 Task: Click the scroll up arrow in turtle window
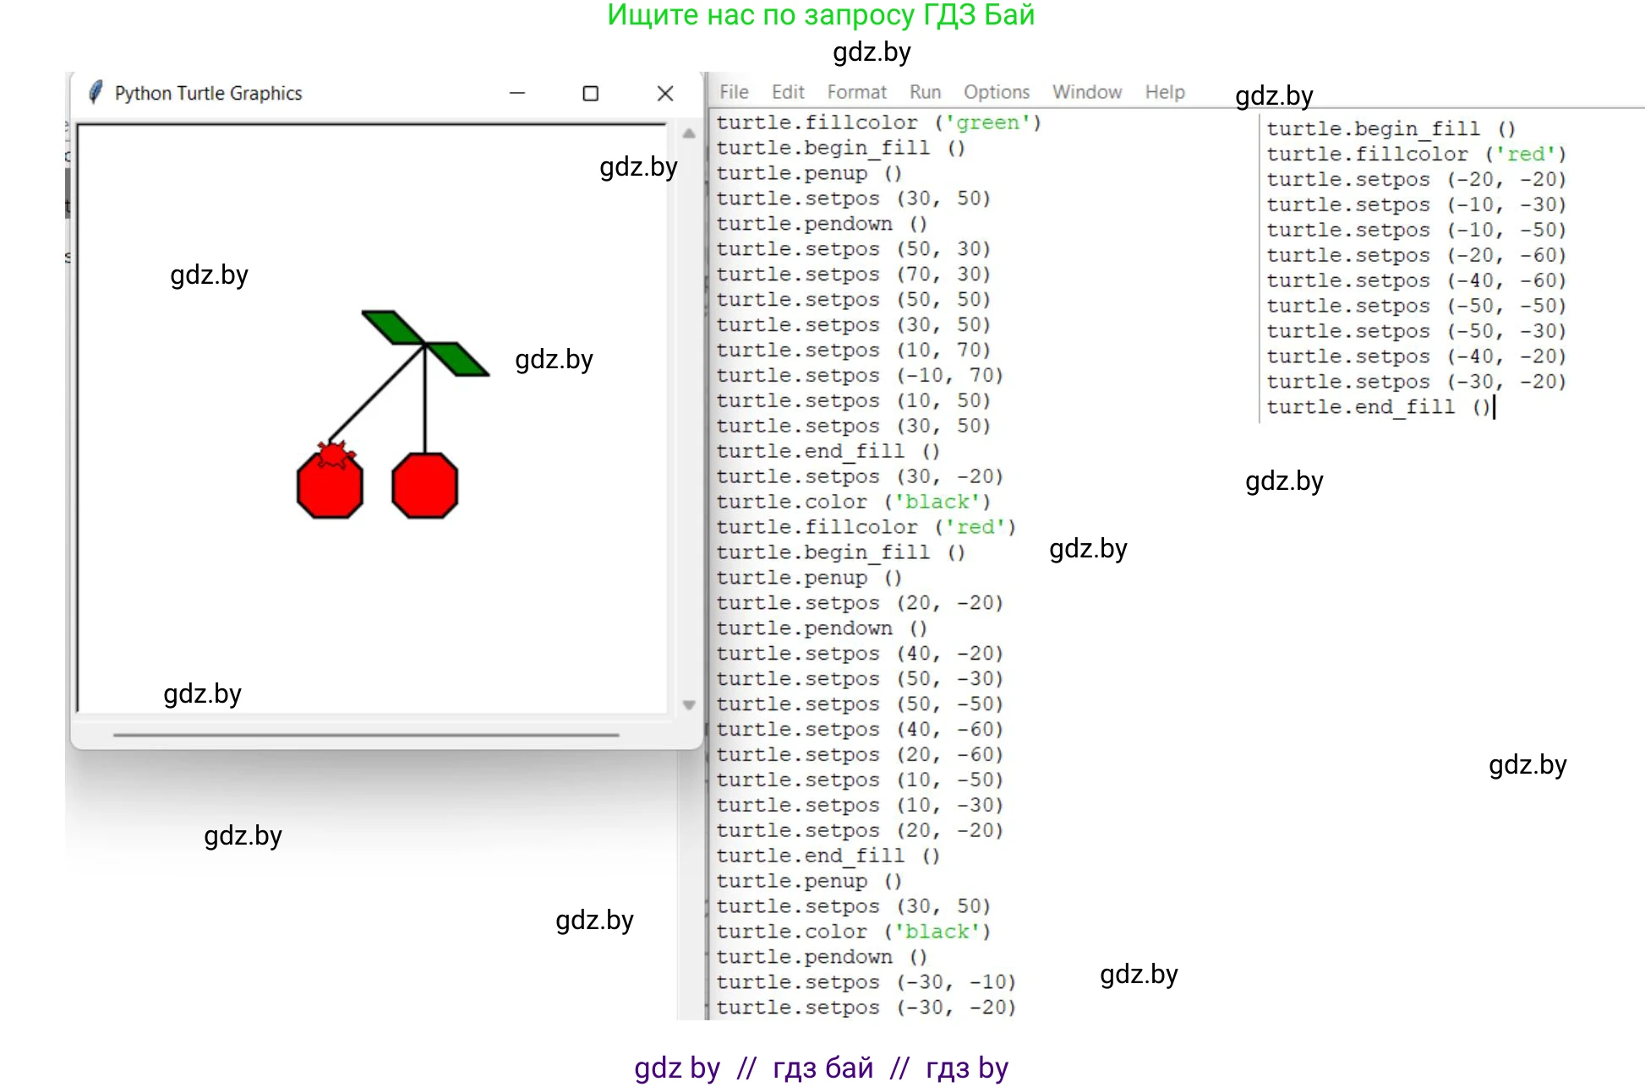click(689, 133)
